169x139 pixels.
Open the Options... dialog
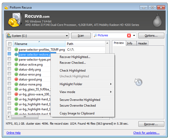pos(151,36)
